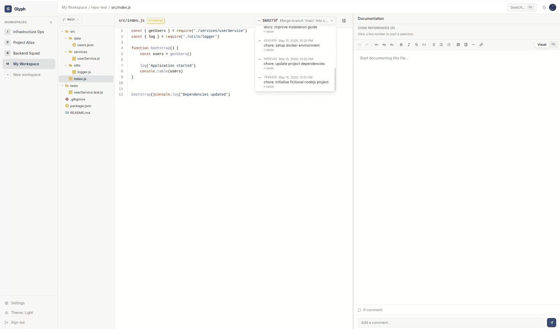Click the JavaScript language badge
Screen dimensions: 560x329
coord(156,21)
